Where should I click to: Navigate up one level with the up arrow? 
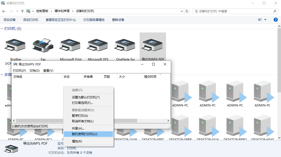[22, 11]
